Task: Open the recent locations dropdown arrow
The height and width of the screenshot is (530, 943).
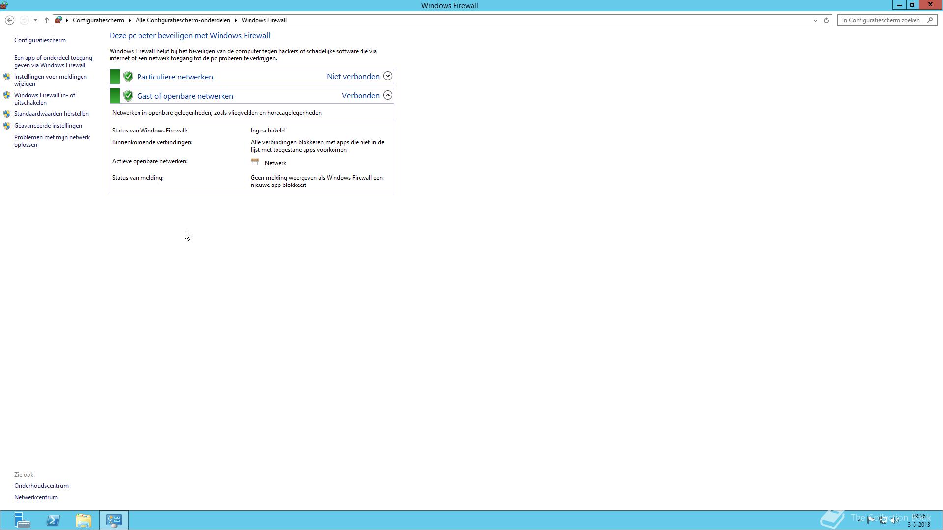Action: (x=35, y=20)
